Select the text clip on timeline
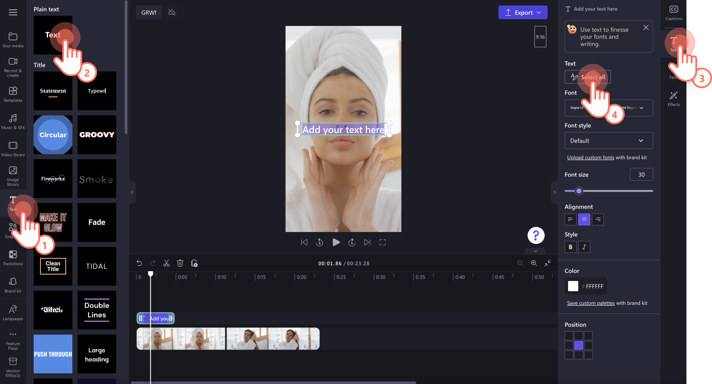The height and width of the screenshot is (384, 712). tap(155, 318)
